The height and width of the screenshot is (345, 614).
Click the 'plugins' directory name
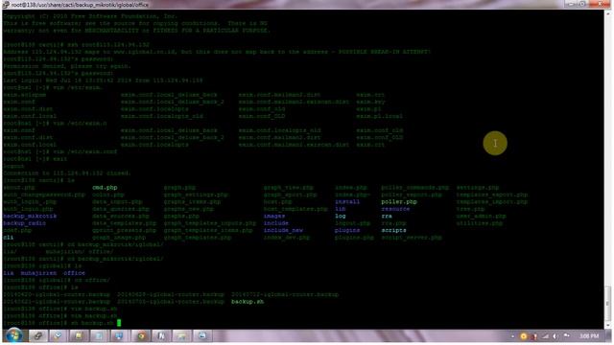click(347, 230)
